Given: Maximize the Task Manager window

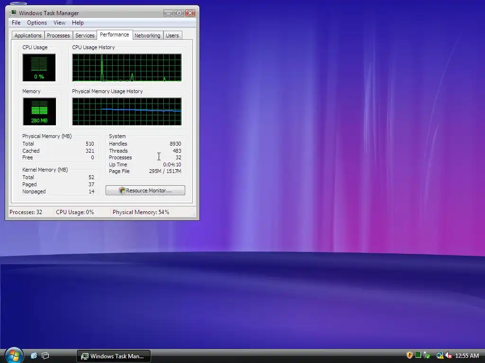Looking at the screenshot, I should coord(179,13).
